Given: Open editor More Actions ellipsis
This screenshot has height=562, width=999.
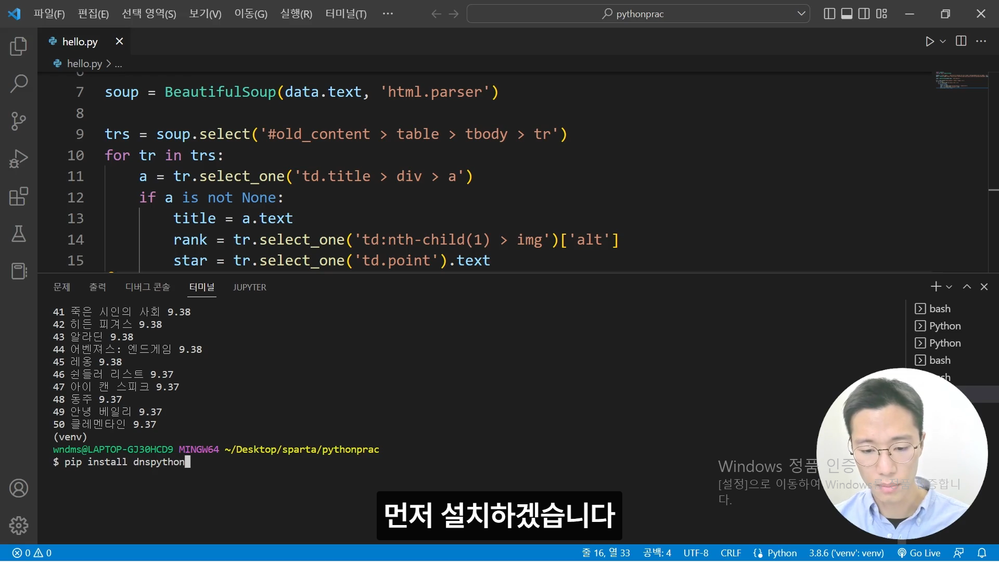Looking at the screenshot, I should tap(981, 41).
